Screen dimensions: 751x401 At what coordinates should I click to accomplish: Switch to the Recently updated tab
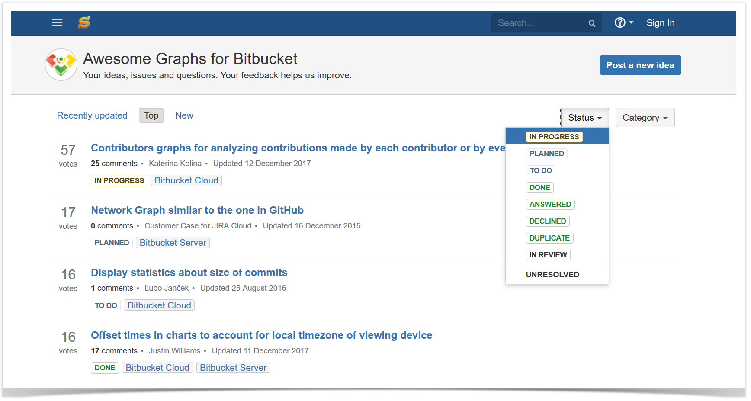click(x=92, y=115)
